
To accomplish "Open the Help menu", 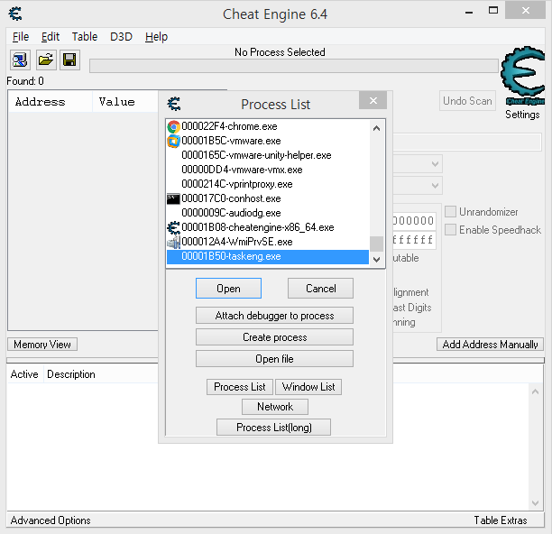I will click(x=156, y=37).
